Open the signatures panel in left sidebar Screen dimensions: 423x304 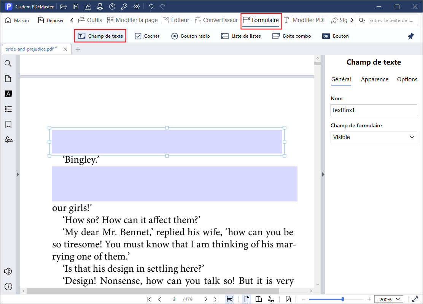click(8, 139)
